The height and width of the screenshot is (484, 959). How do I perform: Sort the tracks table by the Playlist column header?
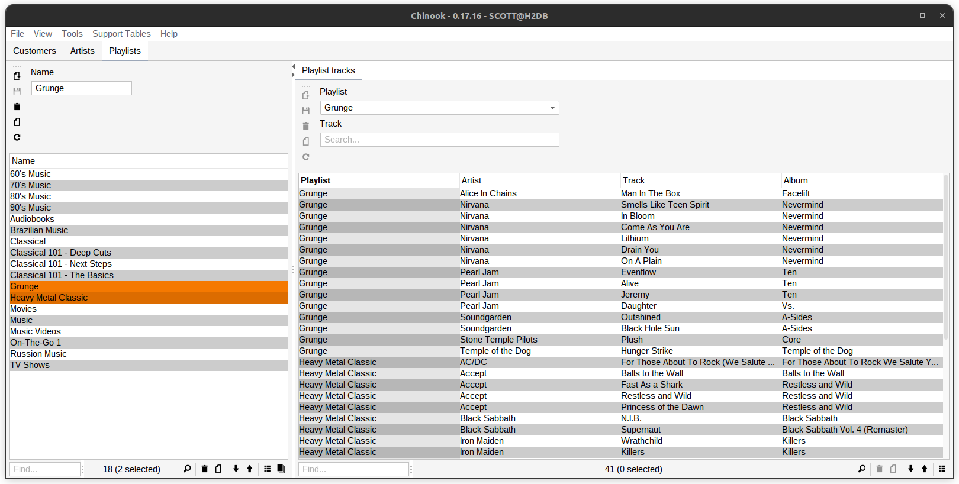[379, 180]
